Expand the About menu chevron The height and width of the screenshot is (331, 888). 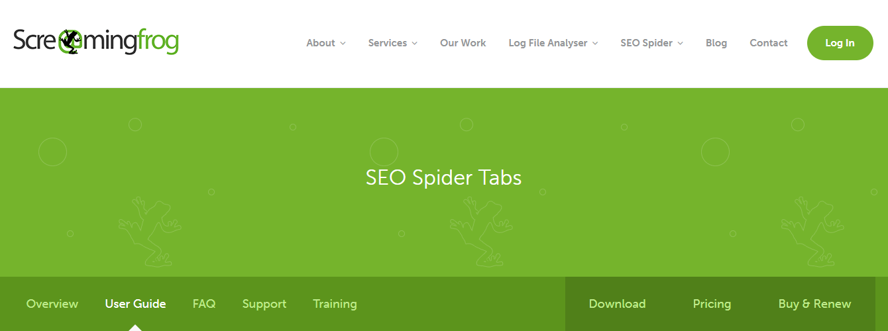tap(343, 43)
